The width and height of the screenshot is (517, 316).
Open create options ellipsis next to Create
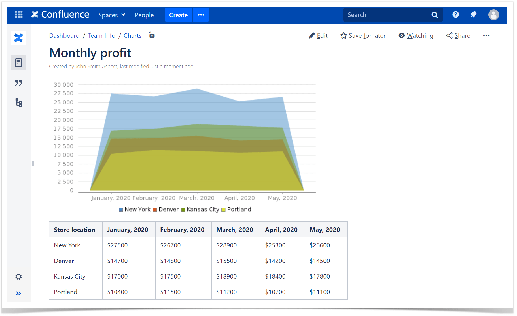201,15
